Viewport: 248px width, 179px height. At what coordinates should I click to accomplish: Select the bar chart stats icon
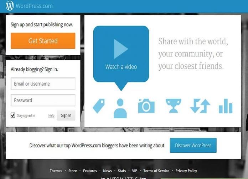click(x=226, y=106)
